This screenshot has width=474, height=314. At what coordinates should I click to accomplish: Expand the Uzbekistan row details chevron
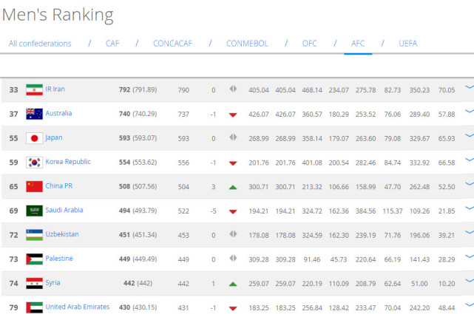point(470,232)
